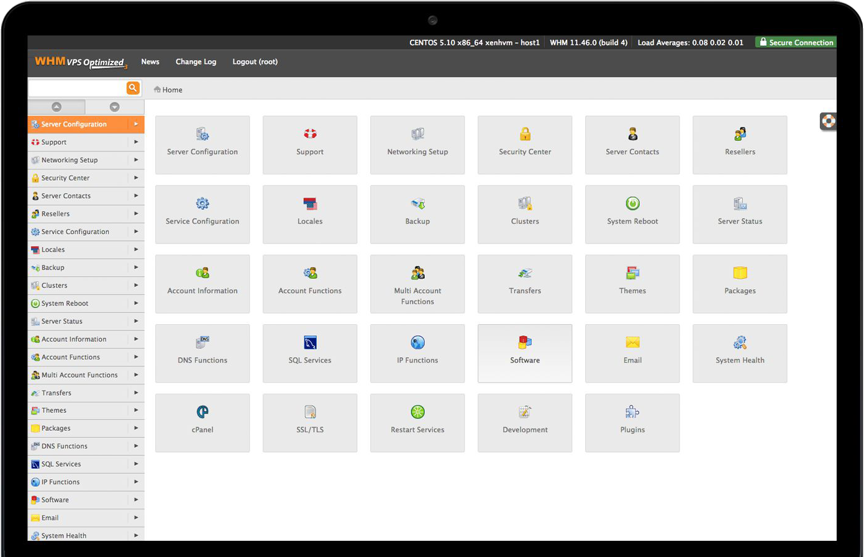864x557 pixels.
Task: Select Transfers in sidebar list
Action: point(86,393)
